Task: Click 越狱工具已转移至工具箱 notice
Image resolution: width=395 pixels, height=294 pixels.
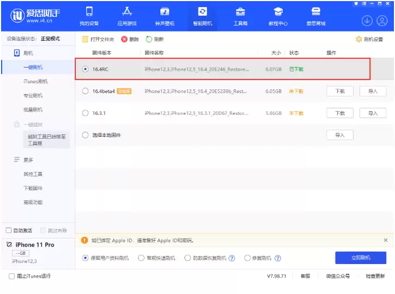Action: pos(46,140)
